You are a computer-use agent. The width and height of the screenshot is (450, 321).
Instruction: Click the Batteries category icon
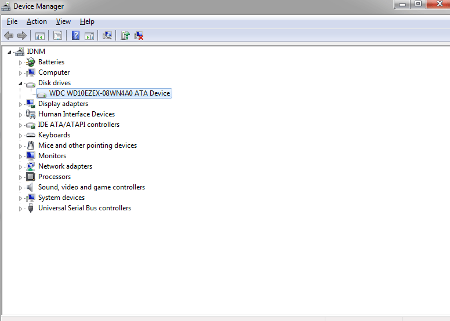click(30, 62)
